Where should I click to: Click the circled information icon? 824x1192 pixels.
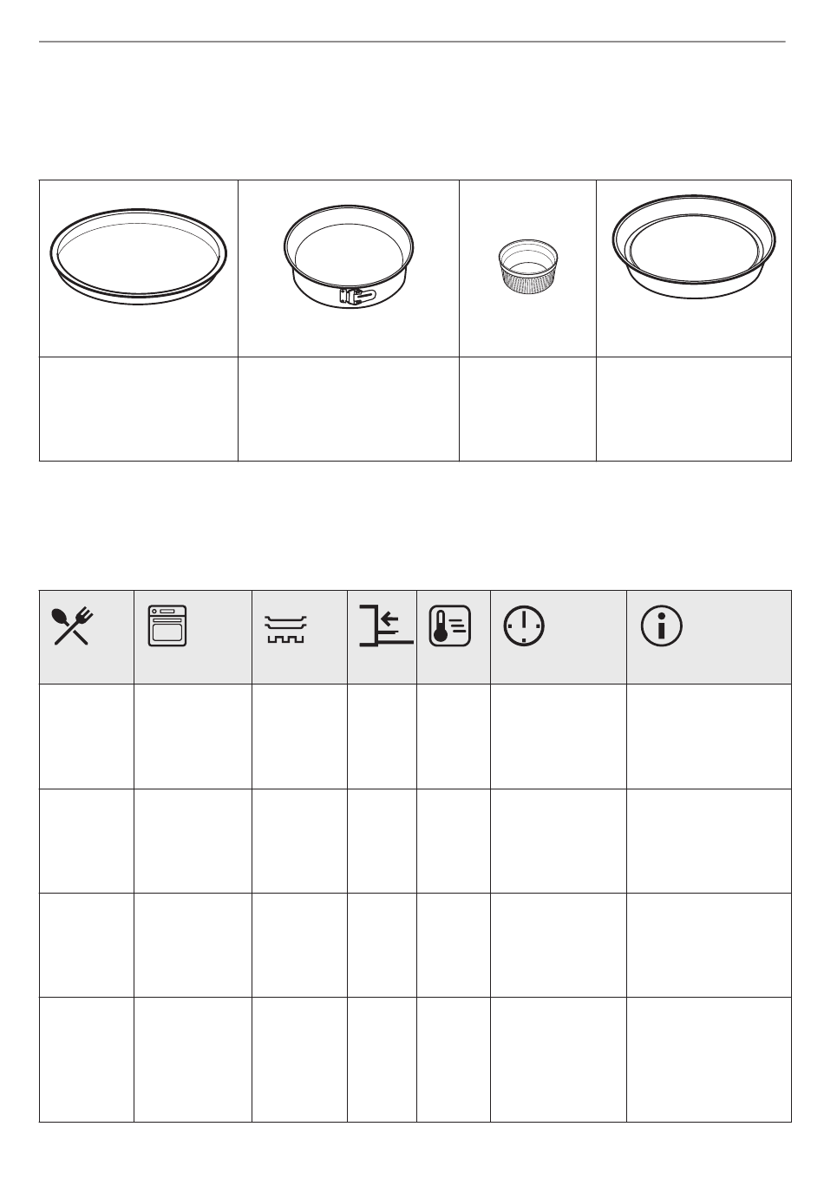(x=661, y=625)
